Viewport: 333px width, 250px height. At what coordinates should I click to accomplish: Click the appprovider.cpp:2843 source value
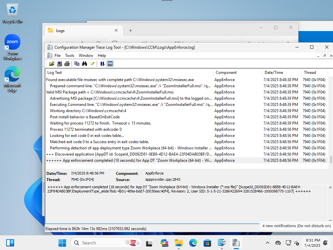pos(163,179)
